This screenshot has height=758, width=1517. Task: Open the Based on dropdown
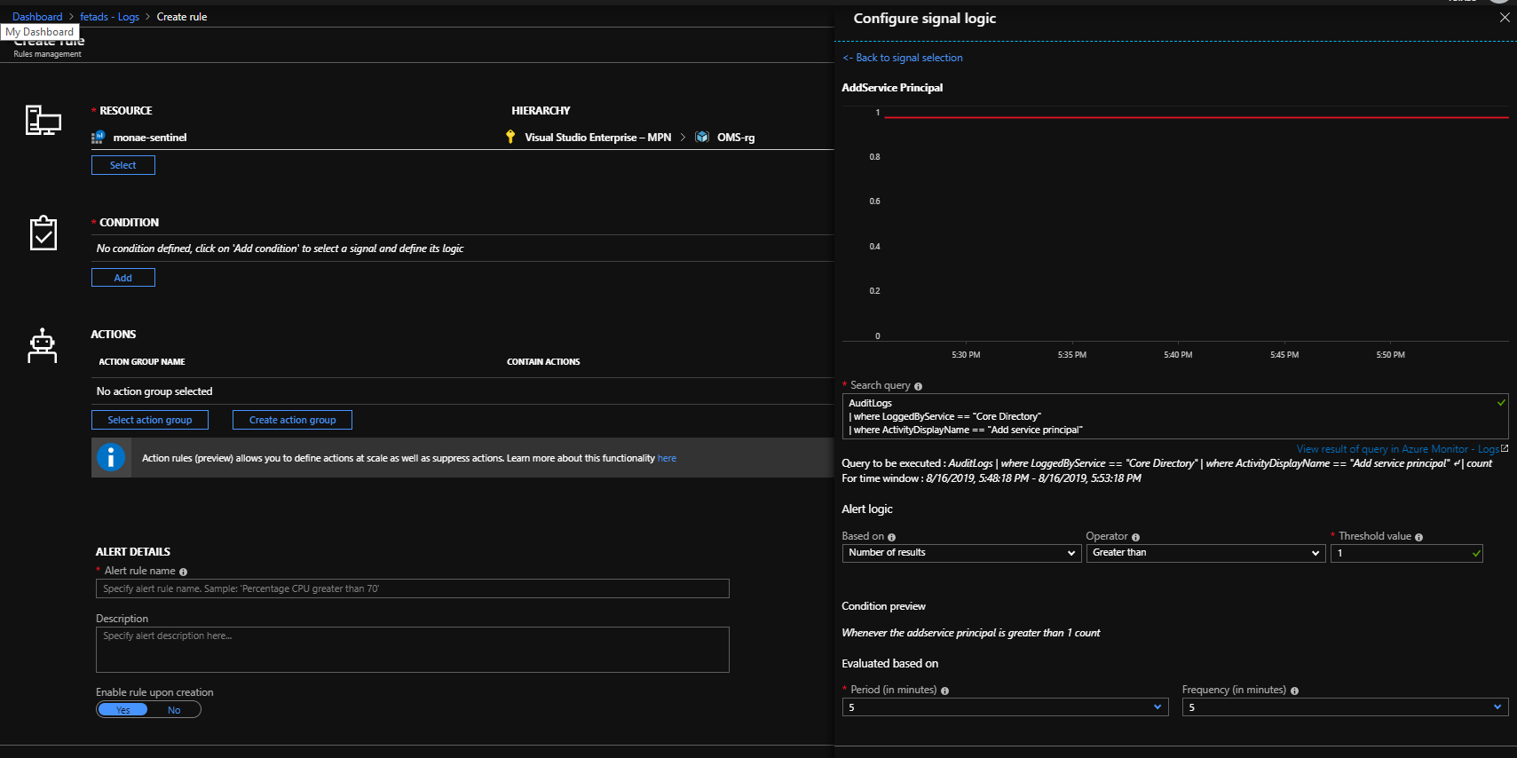point(960,553)
